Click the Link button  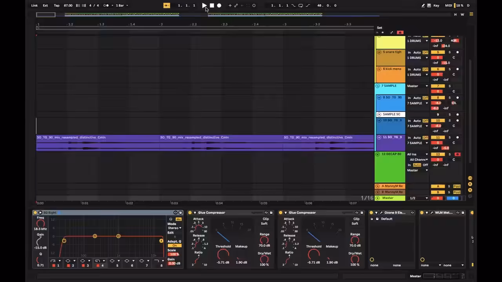click(x=35, y=5)
